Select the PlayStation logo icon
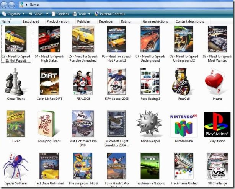Image resolution: width=235 pixels, height=189 pixels. click(x=217, y=124)
